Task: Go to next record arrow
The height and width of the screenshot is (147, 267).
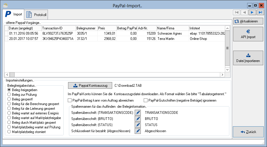Action: [x=252, y=13]
